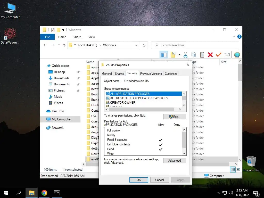Click the volume speaker tray icon
264x198 pixels.
click(x=231, y=193)
